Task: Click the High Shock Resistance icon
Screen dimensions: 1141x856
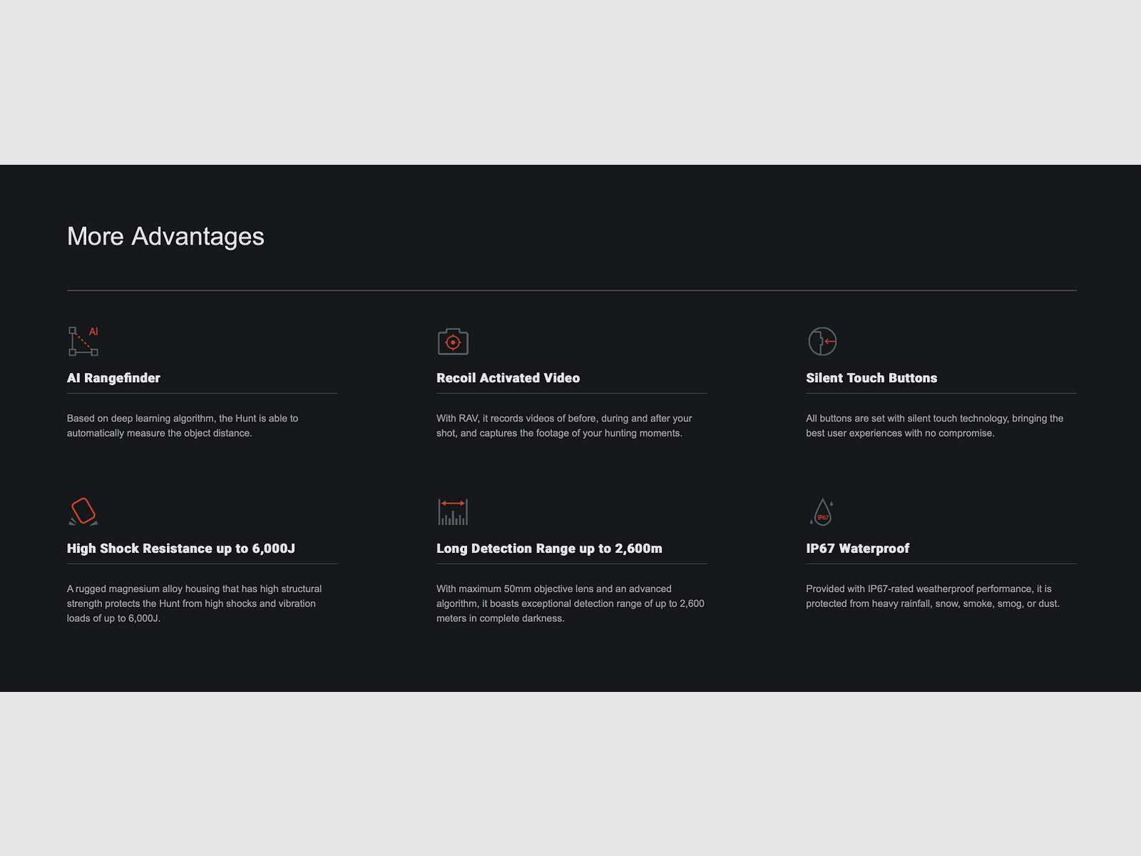Action: [83, 511]
